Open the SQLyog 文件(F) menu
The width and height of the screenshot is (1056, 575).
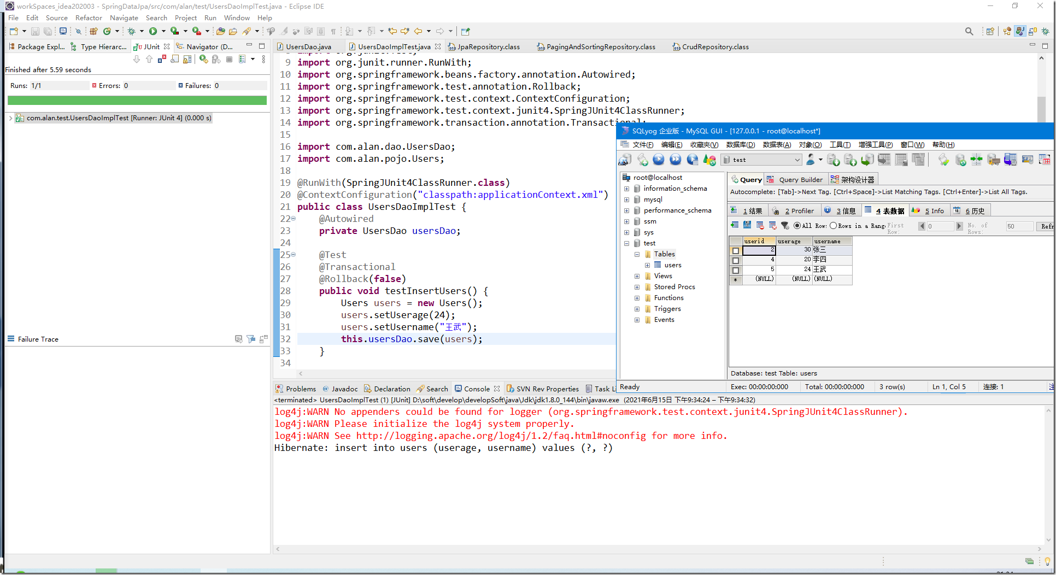click(x=643, y=145)
